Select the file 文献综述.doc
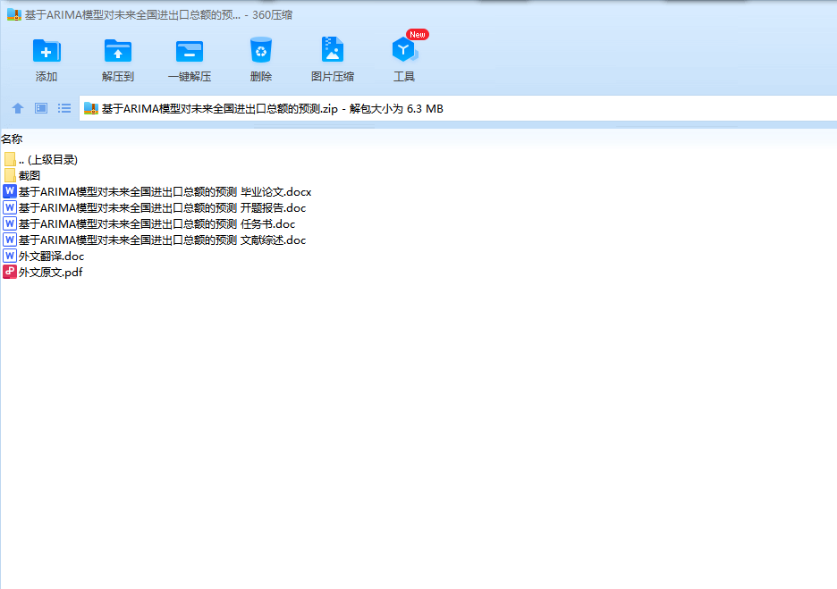 point(162,240)
